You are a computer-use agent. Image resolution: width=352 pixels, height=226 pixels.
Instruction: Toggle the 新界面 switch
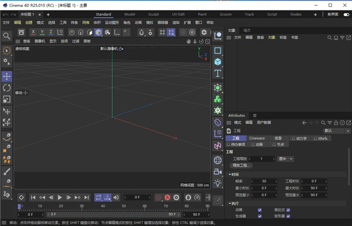coord(346,15)
